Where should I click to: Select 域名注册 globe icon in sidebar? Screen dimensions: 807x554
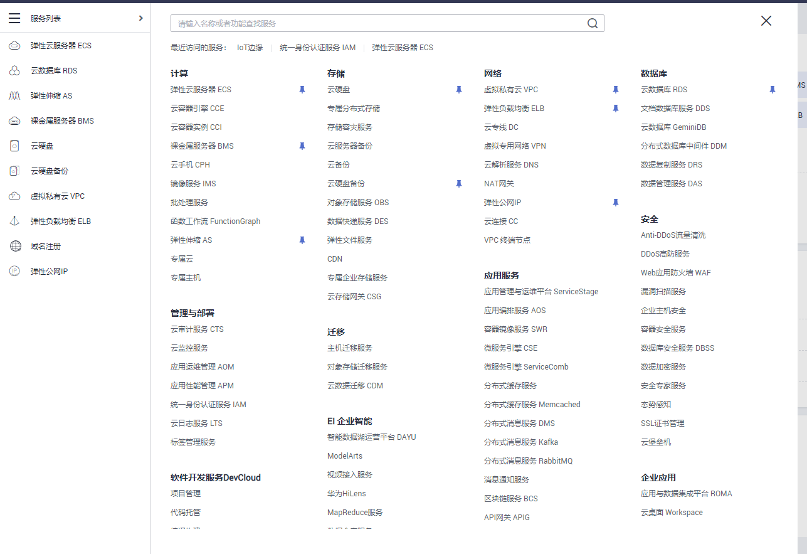pyautogui.click(x=15, y=246)
